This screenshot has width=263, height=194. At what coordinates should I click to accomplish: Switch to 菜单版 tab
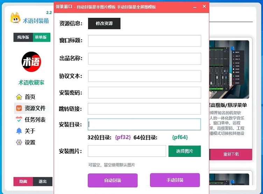point(41,37)
